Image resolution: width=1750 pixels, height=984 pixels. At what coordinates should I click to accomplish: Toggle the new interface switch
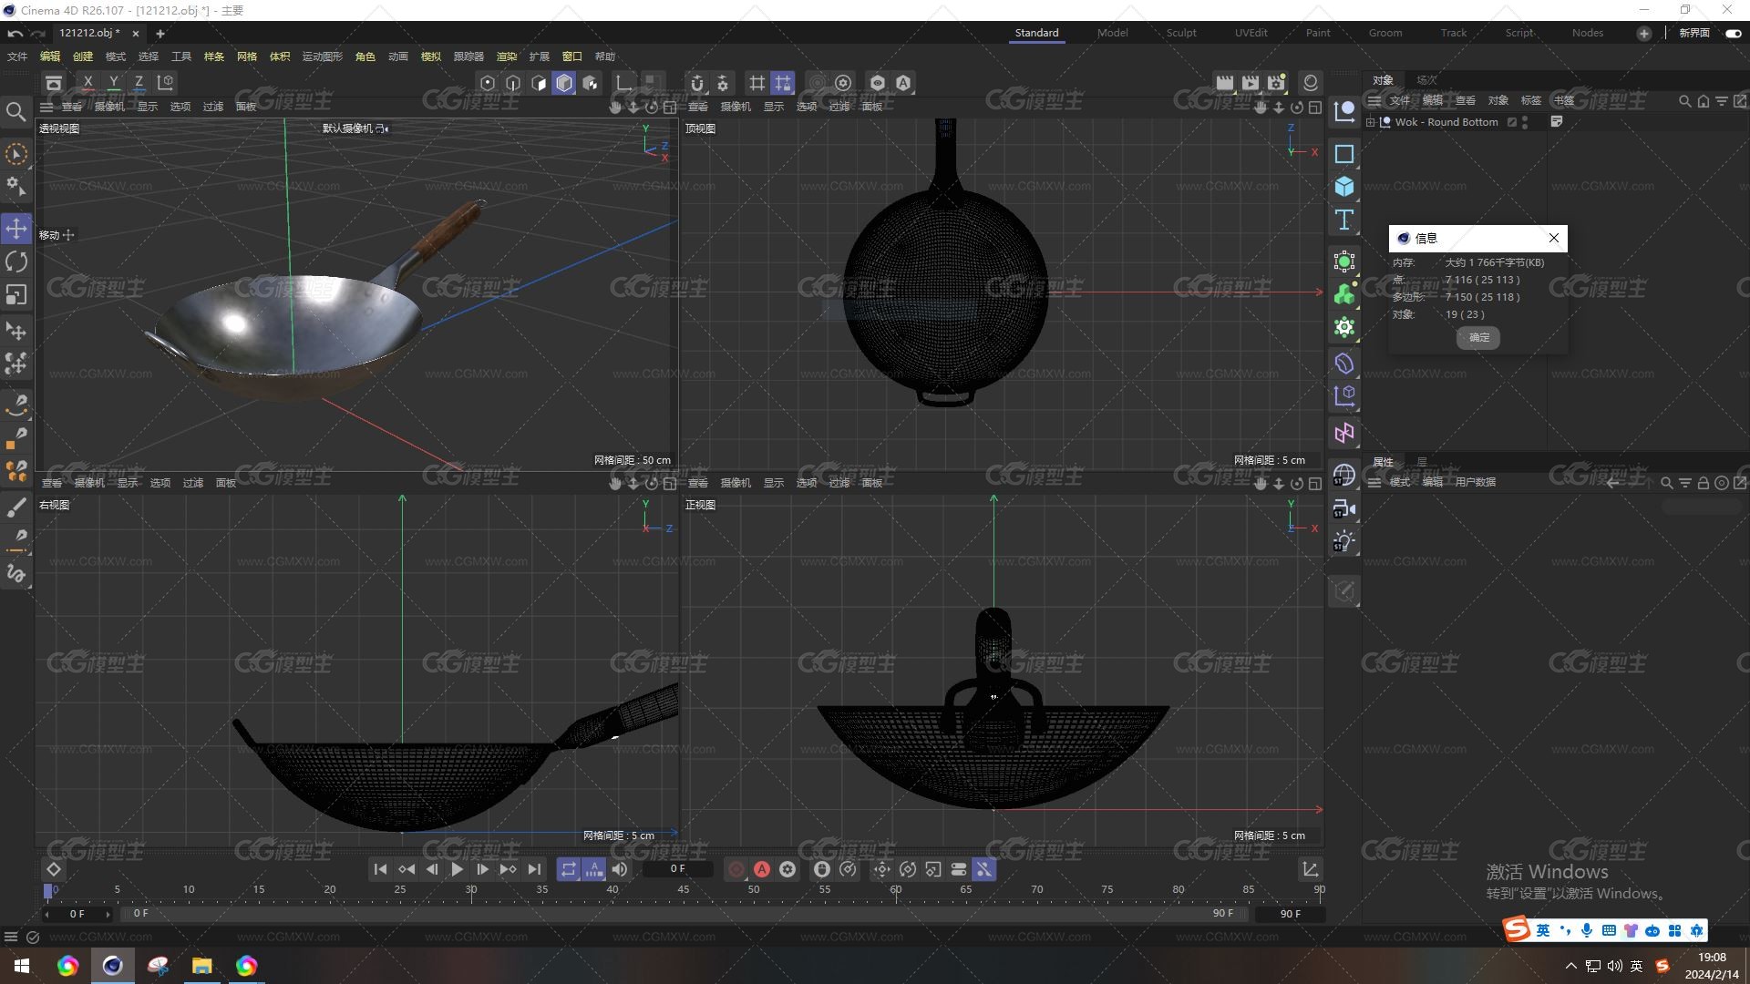(x=1734, y=33)
